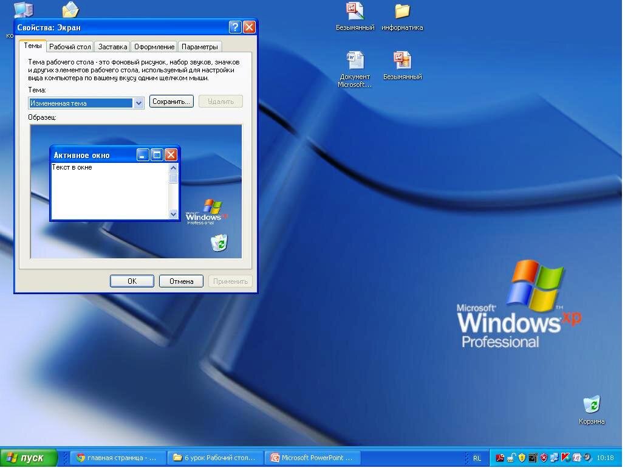Open the информатика folder on the desktop
This screenshot has width=625, height=468.
coord(402,17)
